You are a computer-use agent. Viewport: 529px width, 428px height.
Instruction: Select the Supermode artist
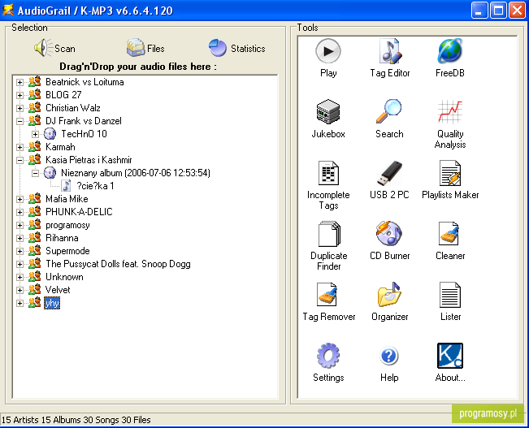click(67, 251)
